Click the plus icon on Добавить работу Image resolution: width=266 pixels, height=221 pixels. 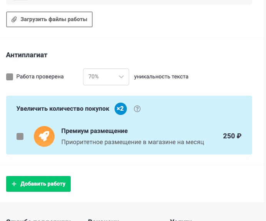click(x=14, y=184)
